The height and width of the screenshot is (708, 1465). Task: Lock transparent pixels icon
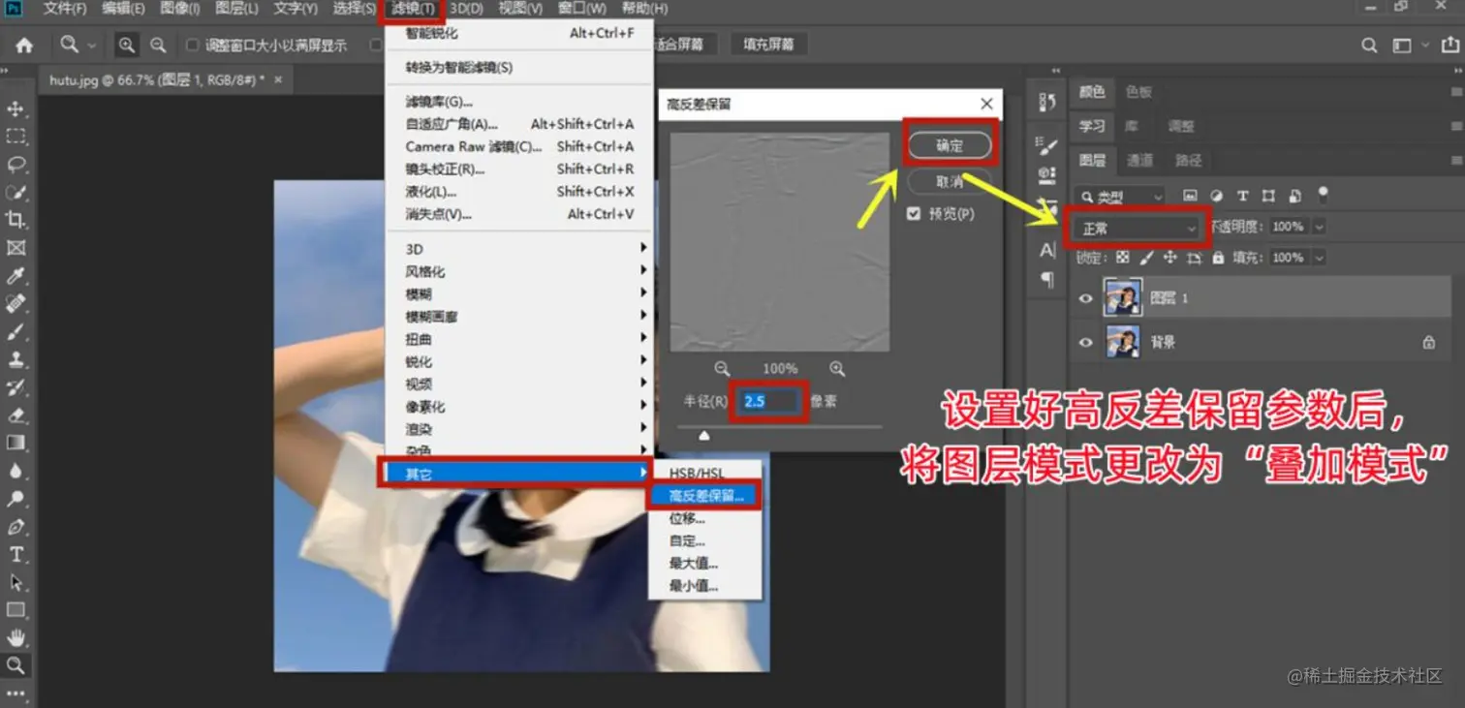[x=1122, y=258]
